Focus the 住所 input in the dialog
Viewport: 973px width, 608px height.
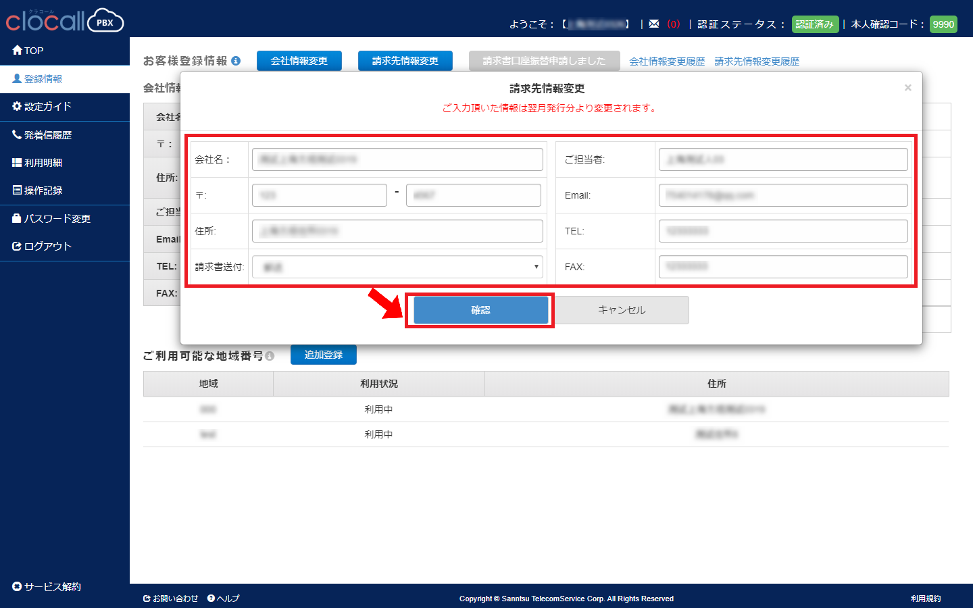tap(397, 231)
